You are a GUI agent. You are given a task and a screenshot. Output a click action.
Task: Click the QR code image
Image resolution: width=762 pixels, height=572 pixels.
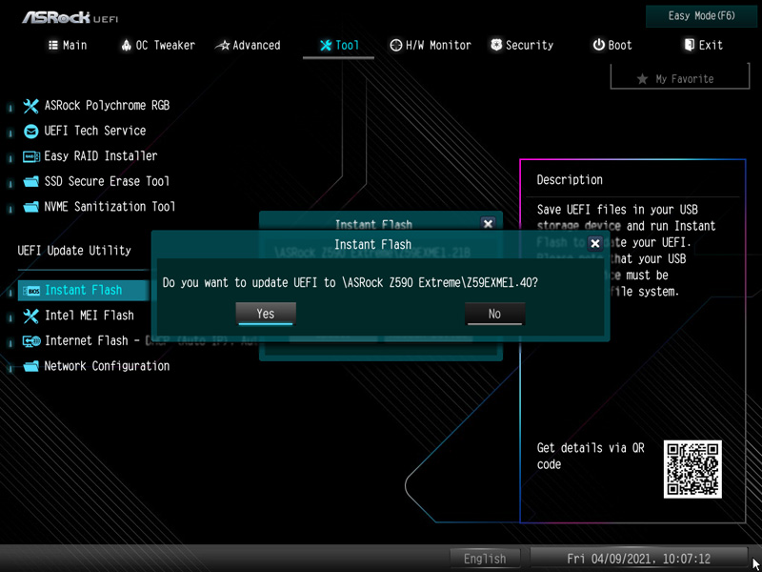pos(692,469)
